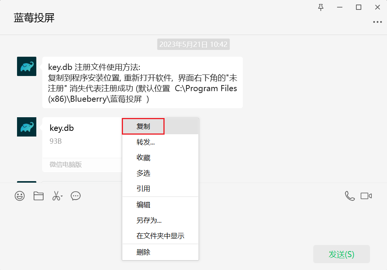
Task: Start a voice call
Action: point(350,196)
